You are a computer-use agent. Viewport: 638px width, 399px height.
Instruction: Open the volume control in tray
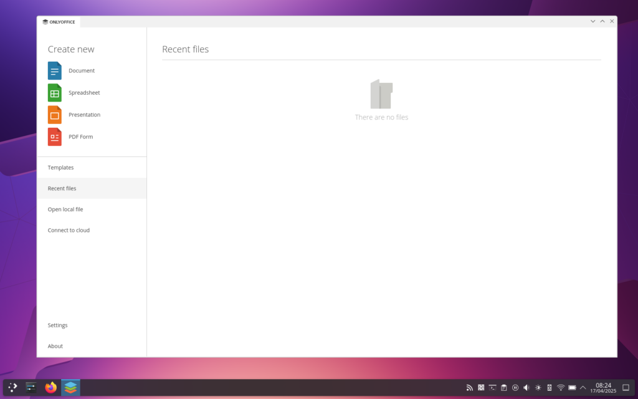coord(526,388)
